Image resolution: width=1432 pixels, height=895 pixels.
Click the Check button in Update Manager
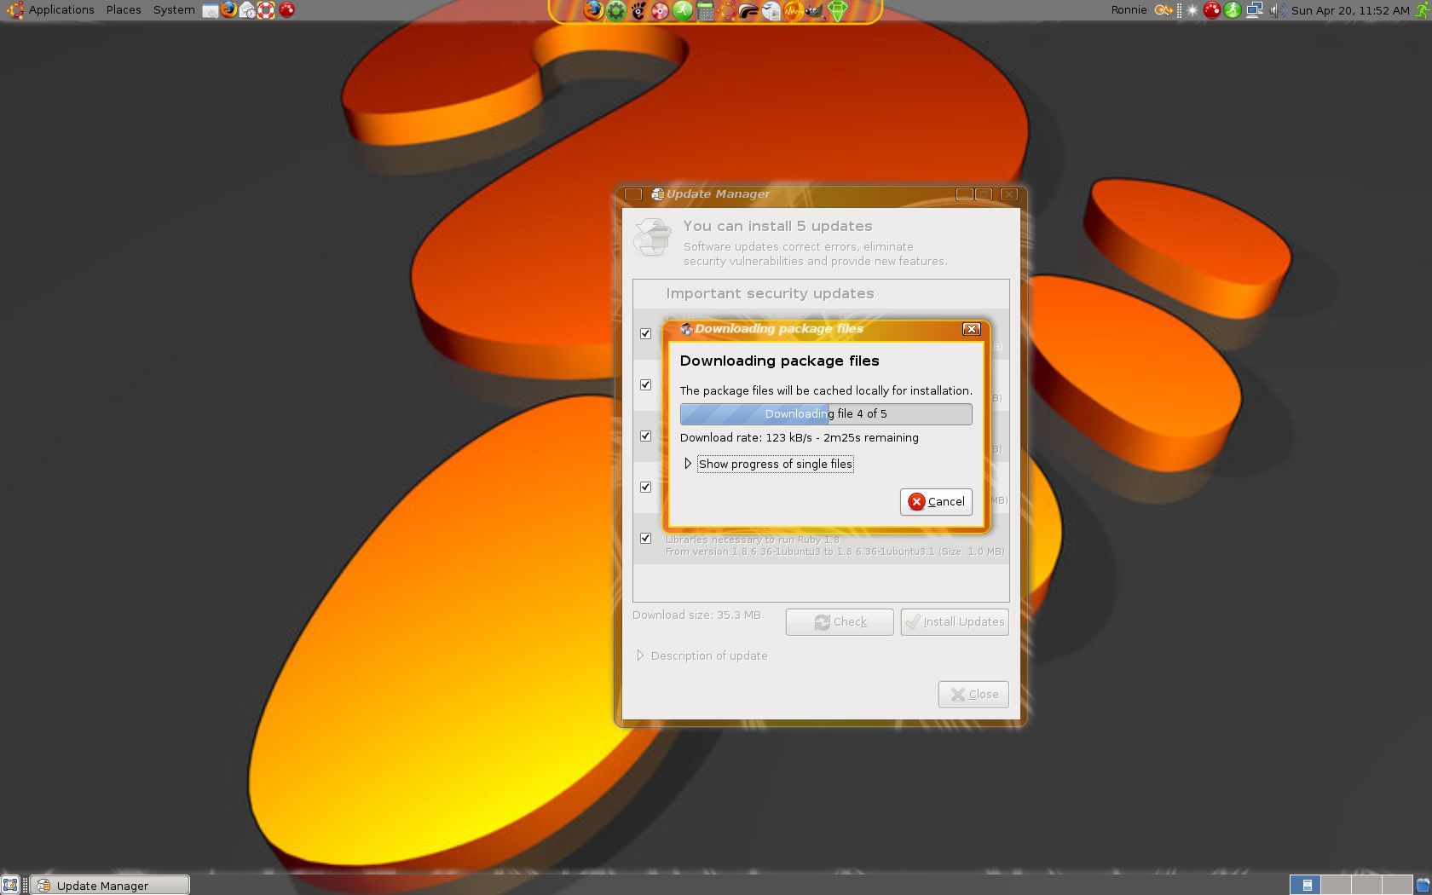pyautogui.click(x=840, y=621)
